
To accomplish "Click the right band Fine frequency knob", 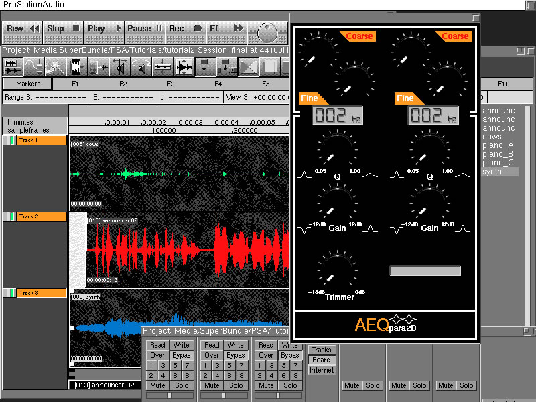I will [x=447, y=81].
